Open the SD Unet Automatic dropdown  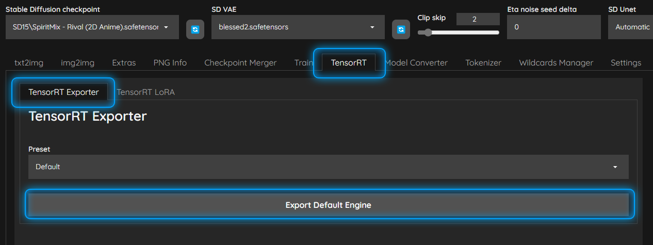(630, 27)
